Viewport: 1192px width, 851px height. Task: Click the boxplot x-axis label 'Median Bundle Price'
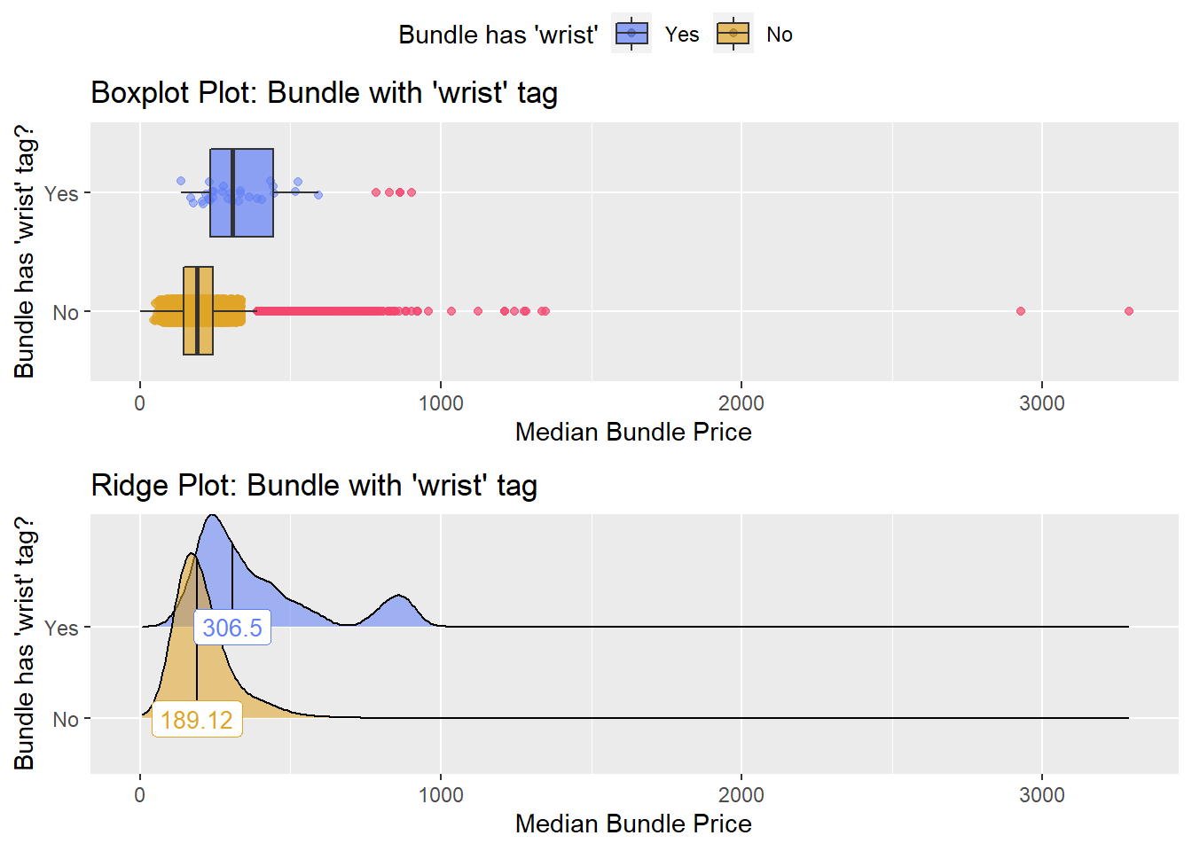click(x=633, y=432)
